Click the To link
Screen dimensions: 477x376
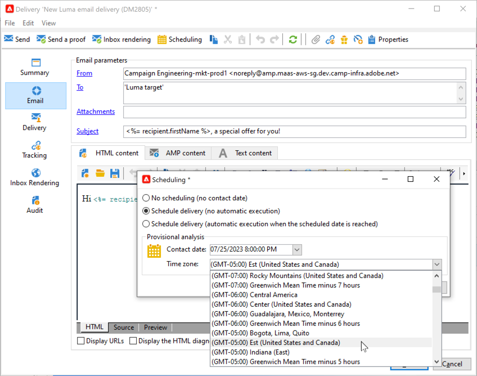point(80,87)
